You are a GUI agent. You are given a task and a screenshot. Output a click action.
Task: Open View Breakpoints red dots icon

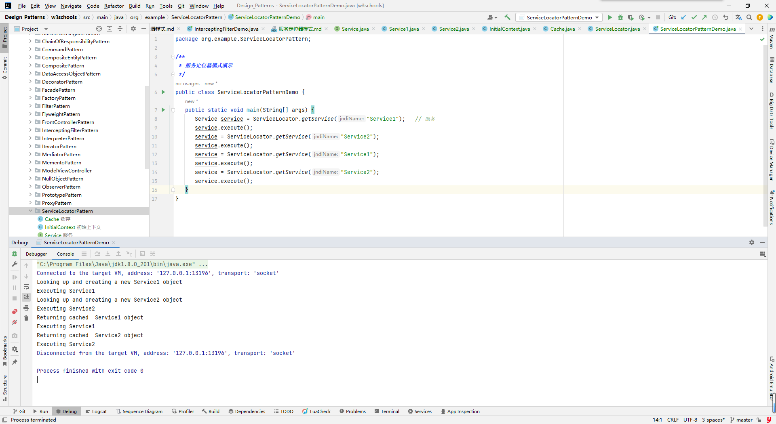tap(15, 312)
